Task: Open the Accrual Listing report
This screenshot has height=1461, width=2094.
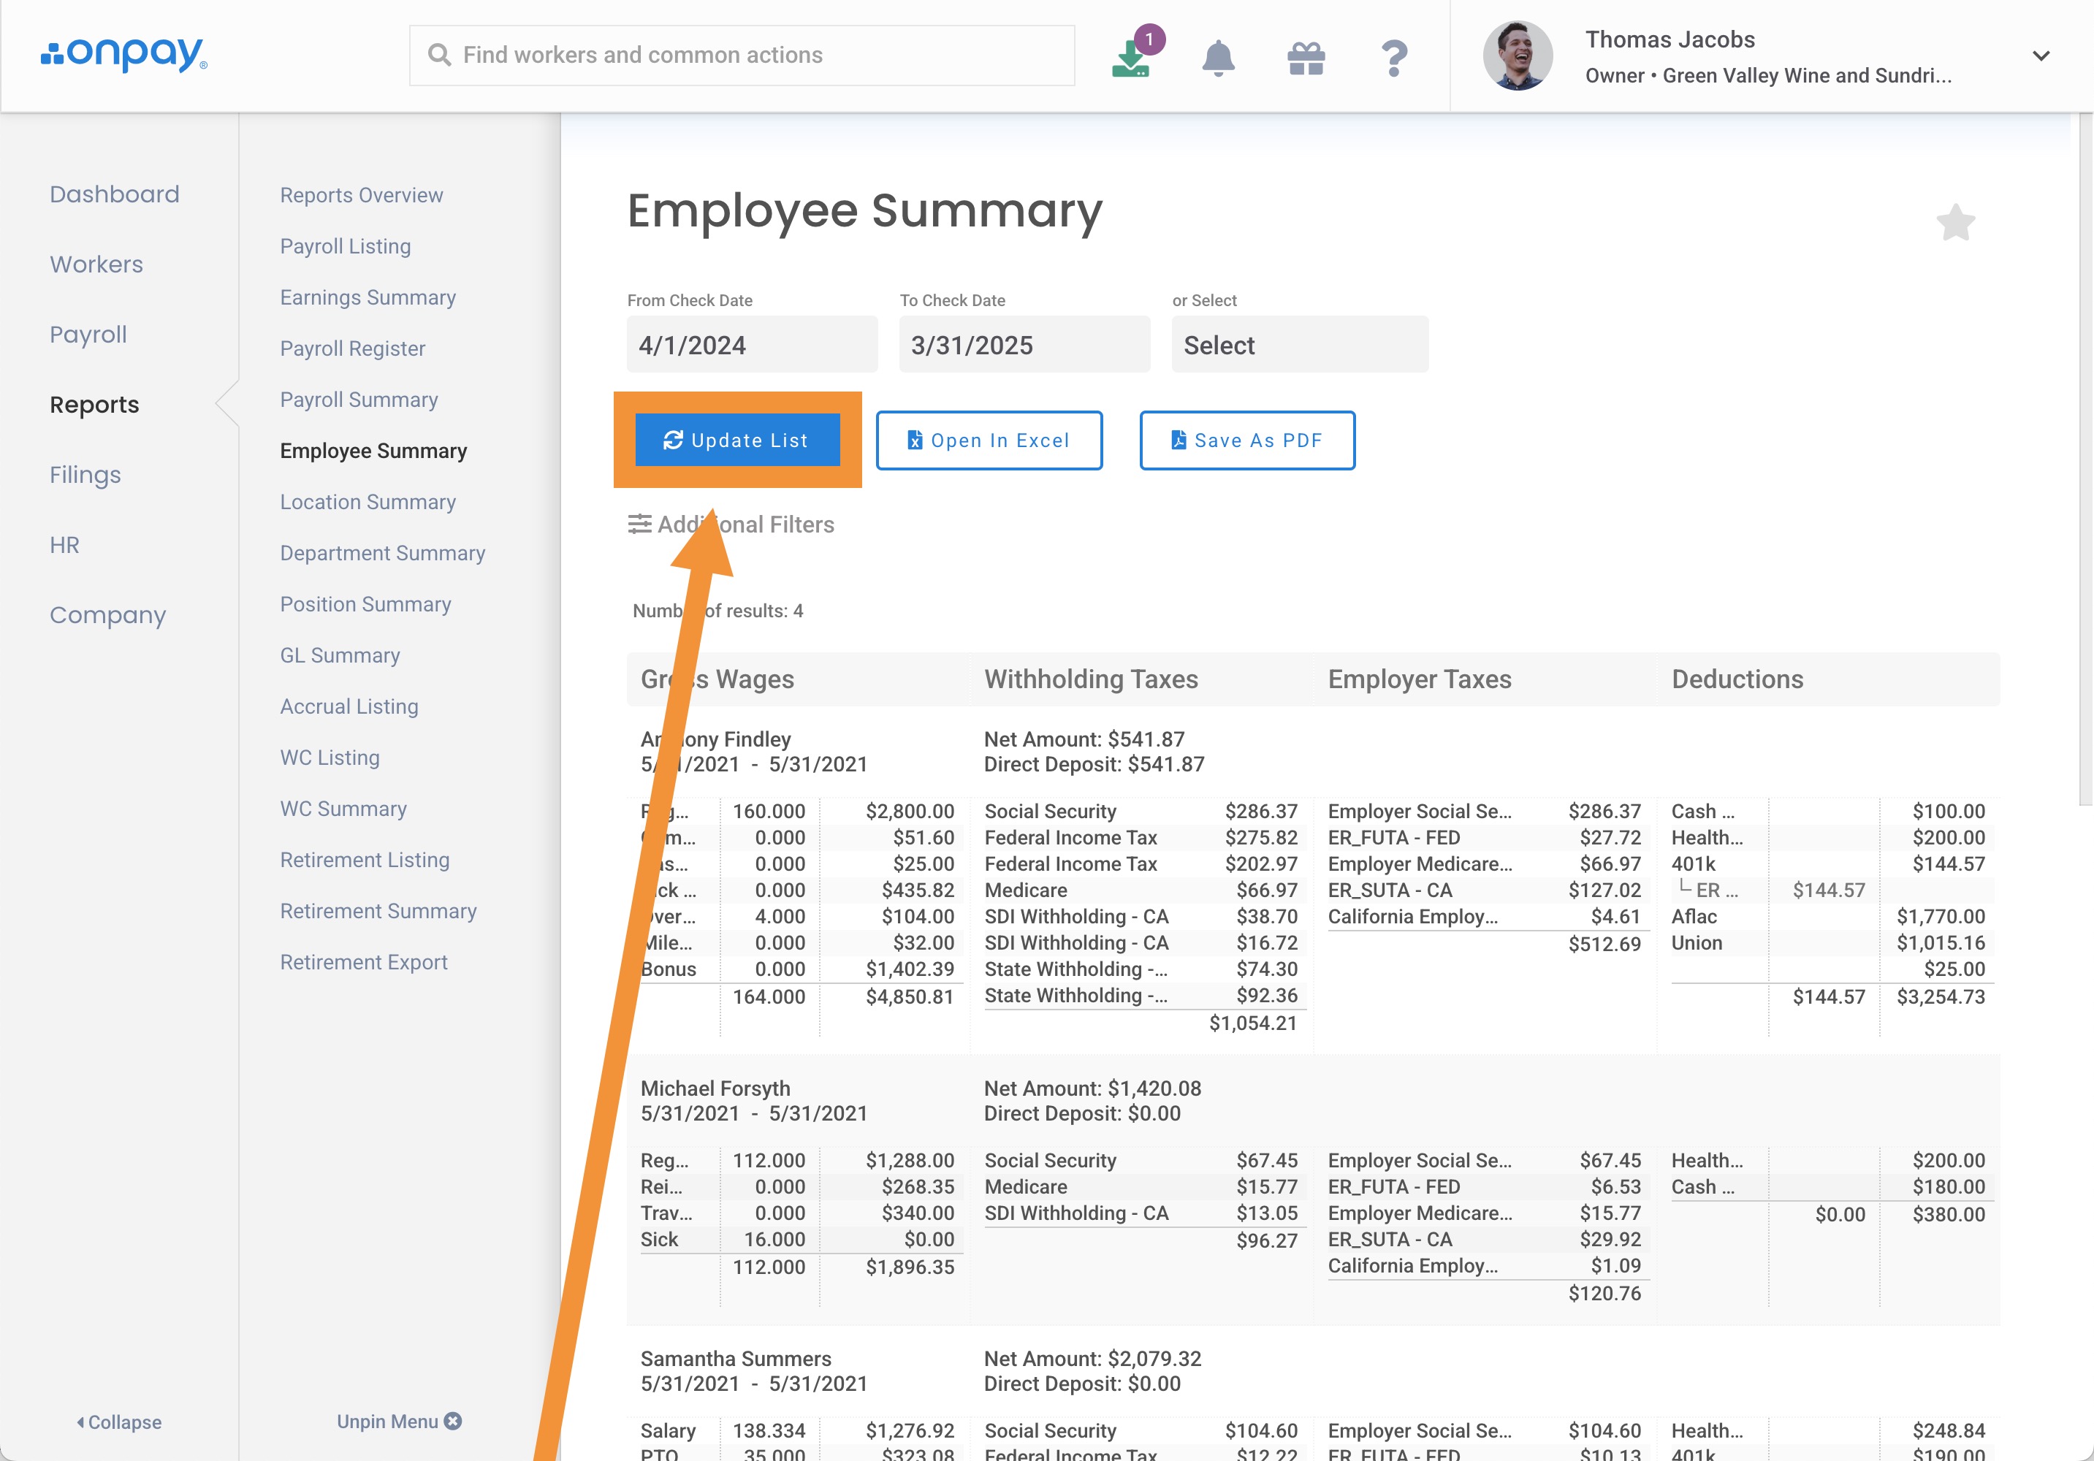Action: [x=349, y=706]
